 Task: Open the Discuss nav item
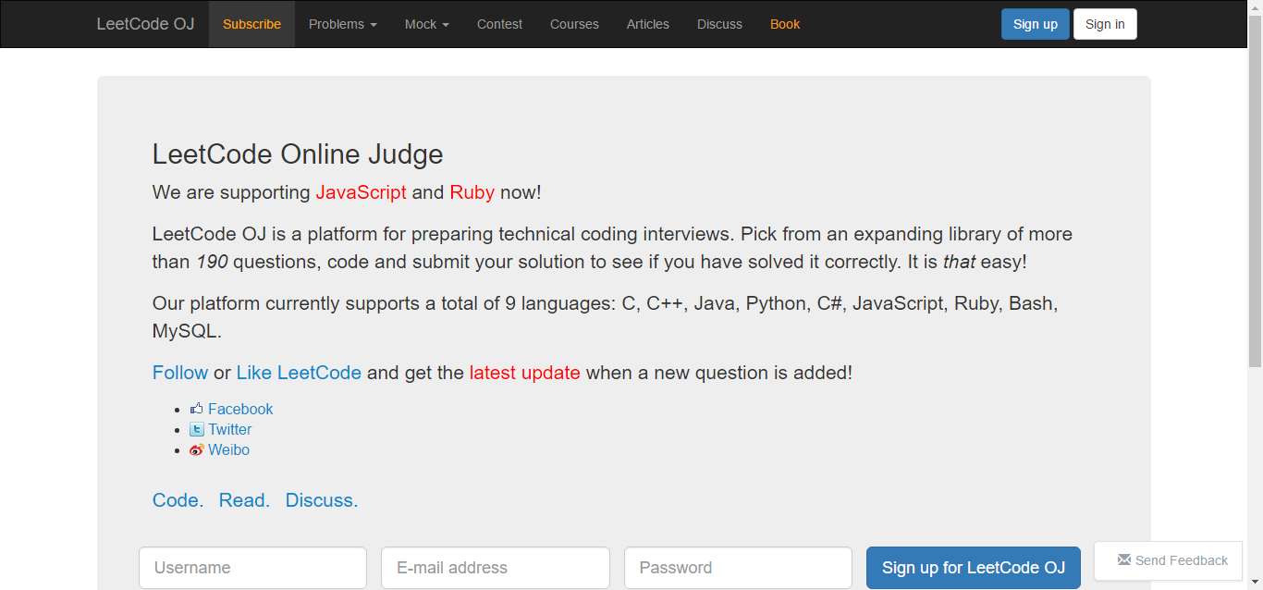[719, 24]
